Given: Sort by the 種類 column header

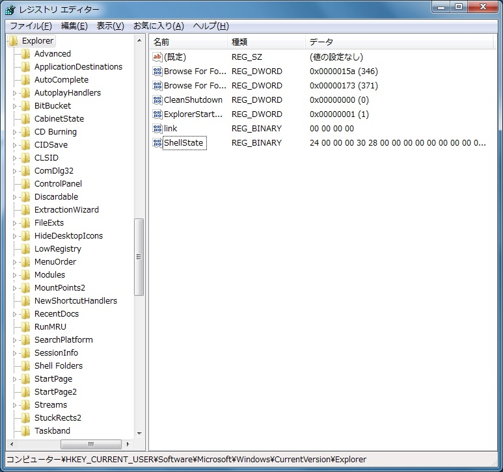Looking at the screenshot, I should pos(266,42).
